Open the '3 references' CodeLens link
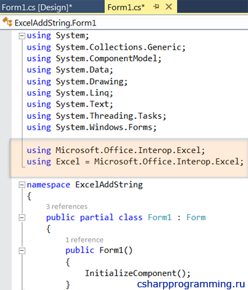The image size is (248, 290). (67, 206)
